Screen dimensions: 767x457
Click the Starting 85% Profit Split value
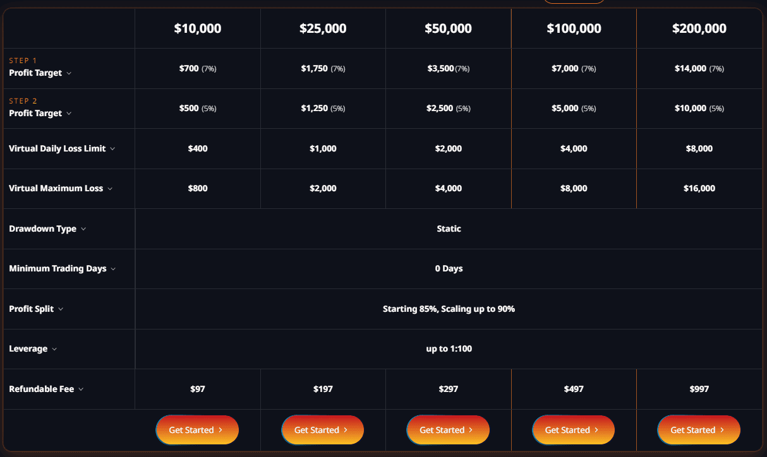pyautogui.click(x=449, y=309)
